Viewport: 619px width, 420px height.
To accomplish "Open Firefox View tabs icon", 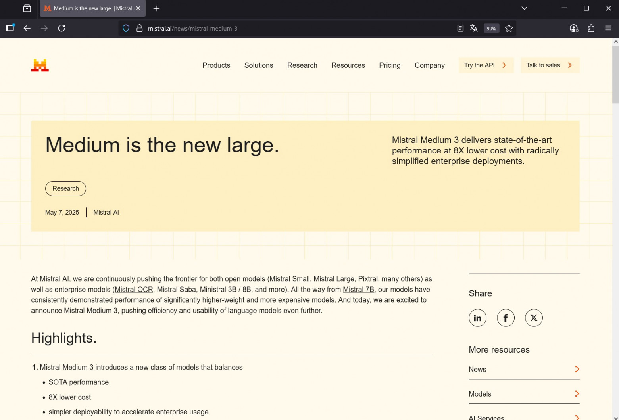I will pyautogui.click(x=27, y=8).
